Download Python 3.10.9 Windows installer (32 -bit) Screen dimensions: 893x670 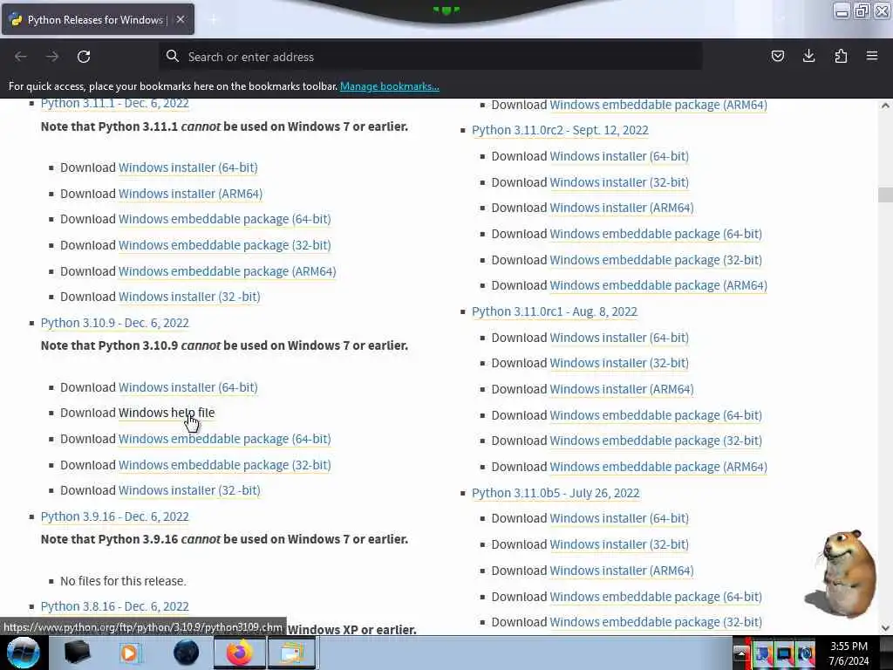coord(189,490)
